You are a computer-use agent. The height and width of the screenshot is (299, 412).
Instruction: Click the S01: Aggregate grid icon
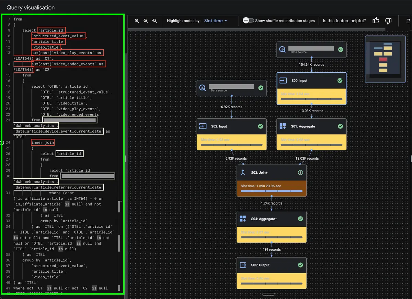click(283, 126)
